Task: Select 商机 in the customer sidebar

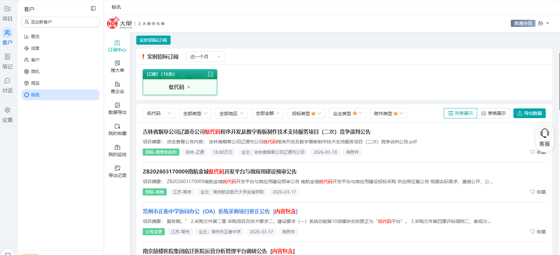Action: (35, 72)
